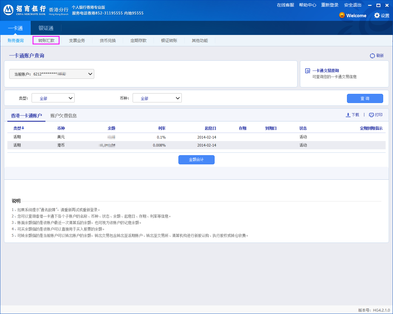This screenshot has width=393, height=314.
Task: Open the 其他功能 menu
Action: pyautogui.click(x=200, y=40)
